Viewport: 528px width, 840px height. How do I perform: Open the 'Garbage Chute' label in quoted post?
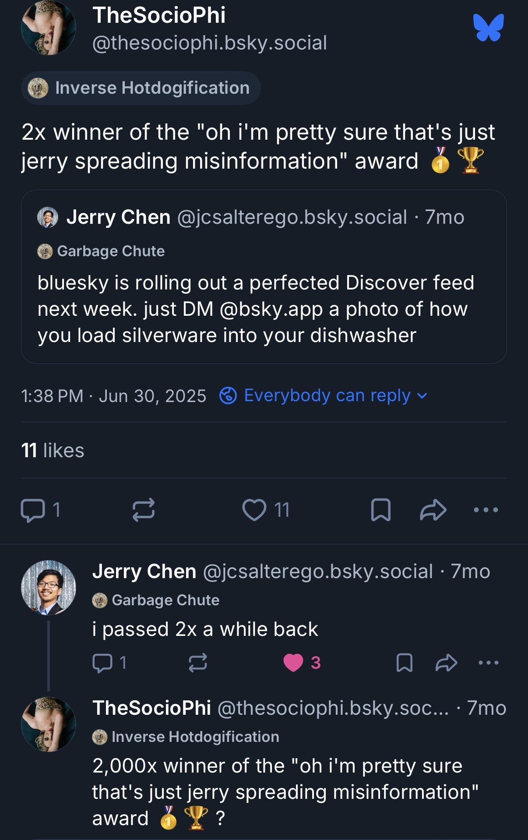point(102,251)
